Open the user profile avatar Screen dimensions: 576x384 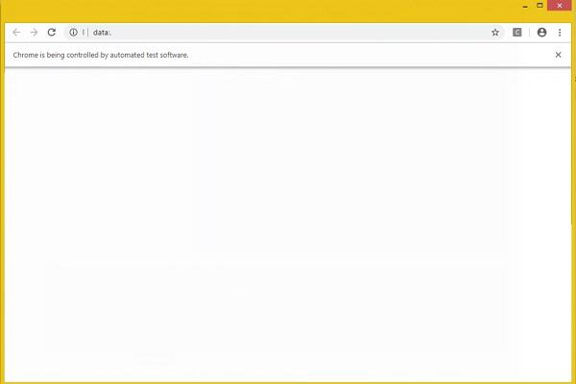coord(541,32)
